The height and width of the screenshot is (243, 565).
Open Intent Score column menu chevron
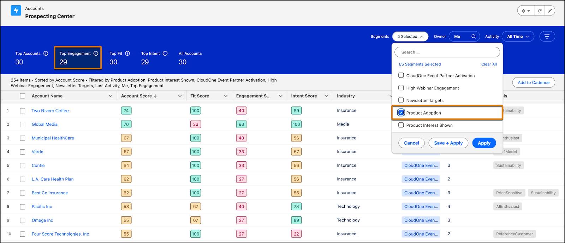click(x=326, y=96)
